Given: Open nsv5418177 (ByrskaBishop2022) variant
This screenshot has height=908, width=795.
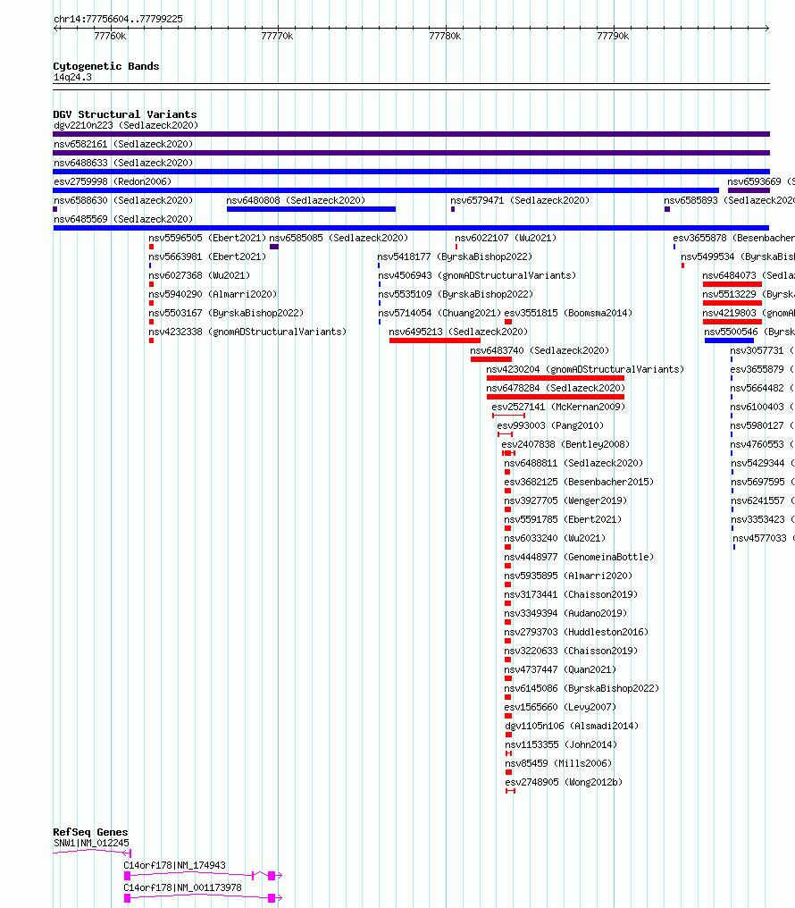Looking at the screenshot, I should 455,256.
